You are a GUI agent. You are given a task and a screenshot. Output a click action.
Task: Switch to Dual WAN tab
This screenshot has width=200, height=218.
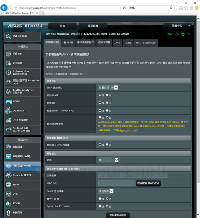coord(68,43)
